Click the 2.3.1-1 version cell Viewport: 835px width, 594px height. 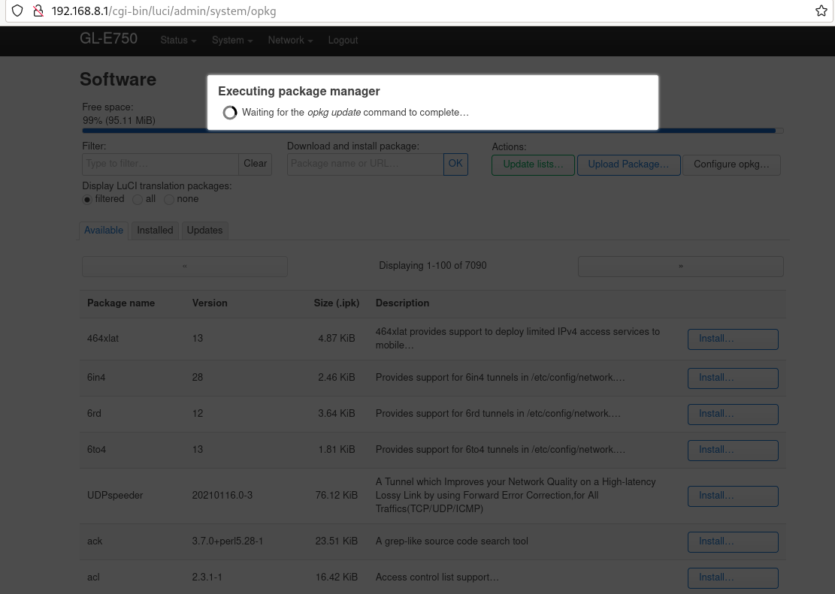pyautogui.click(x=207, y=577)
